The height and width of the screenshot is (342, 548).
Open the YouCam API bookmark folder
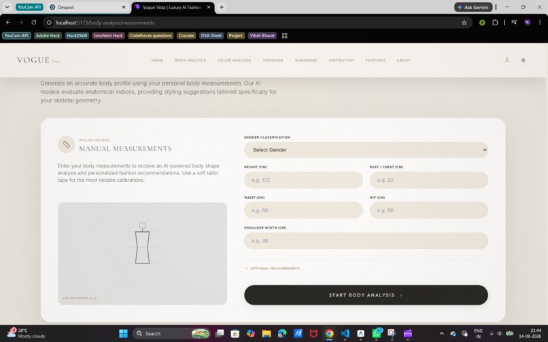click(x=16, y=35)
